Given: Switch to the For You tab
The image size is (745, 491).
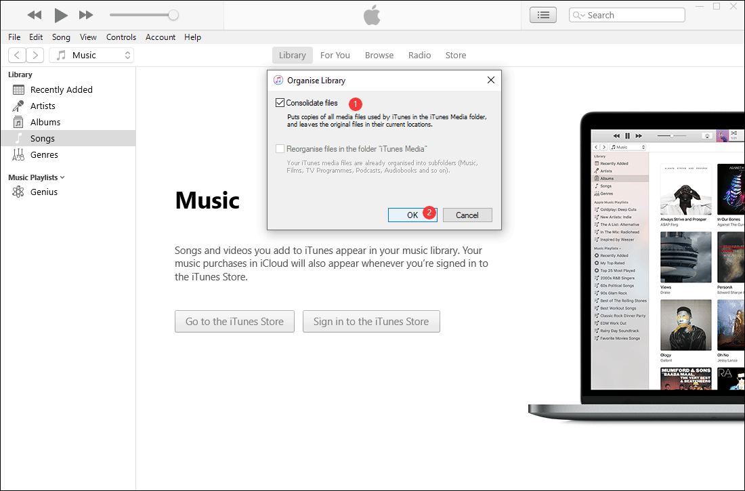Looking at the screenshot, I should click(x=335, y=55).
